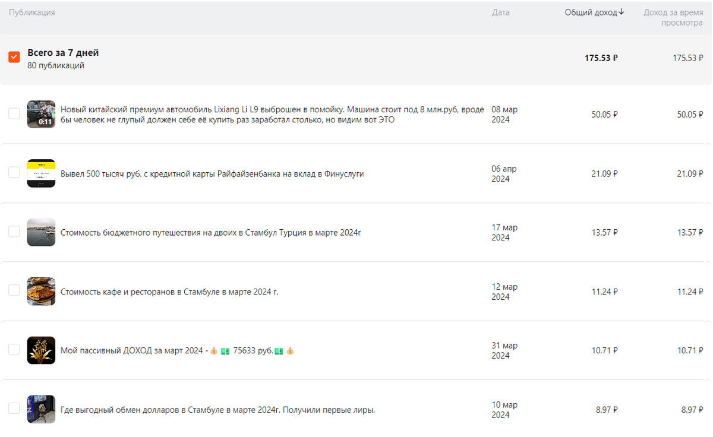The height and width of the screenshot is (437, 713).
Task: Check the Стамбул budget travel row checkbox
Action: pyautogui.click(x=14, y=232)
